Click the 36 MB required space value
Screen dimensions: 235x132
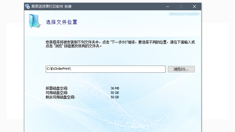click(115, 88)
